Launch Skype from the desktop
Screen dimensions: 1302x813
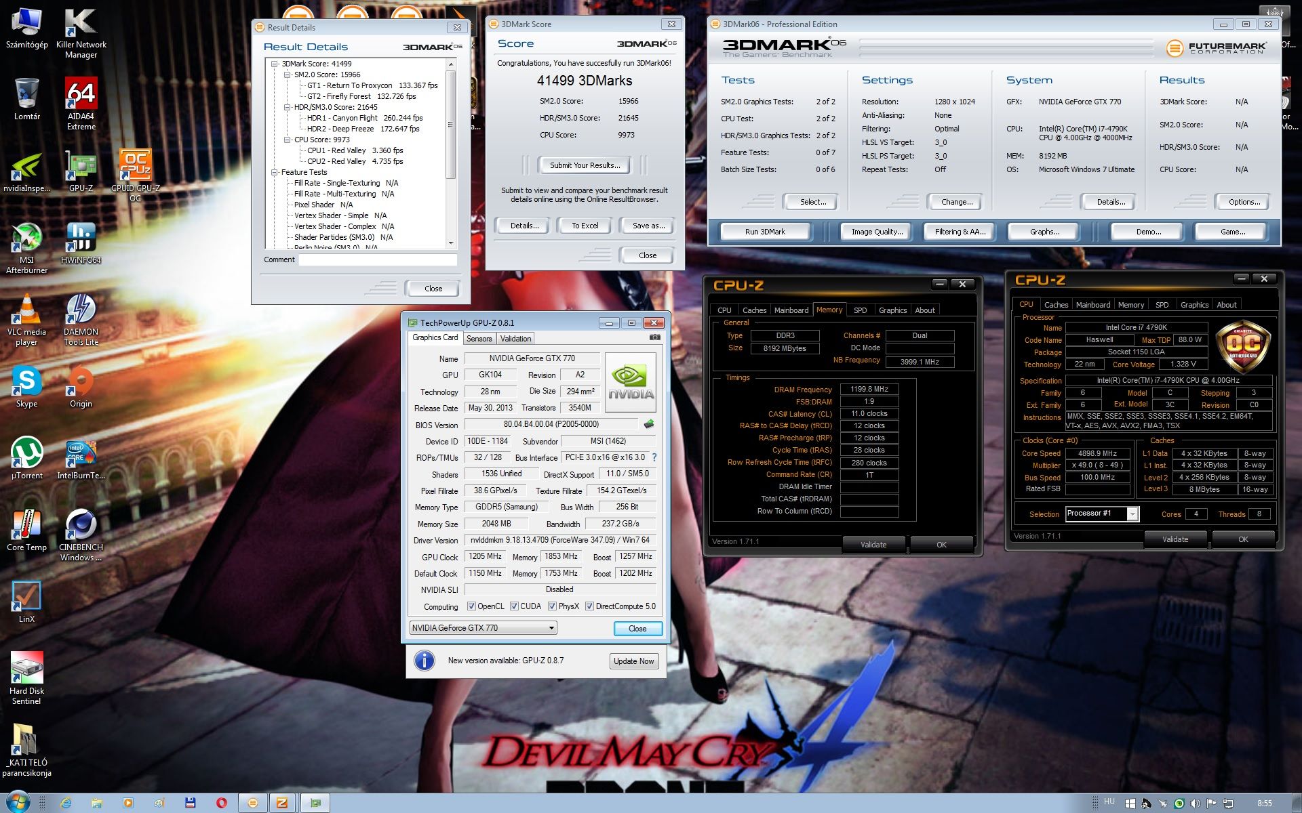(27, 387)
